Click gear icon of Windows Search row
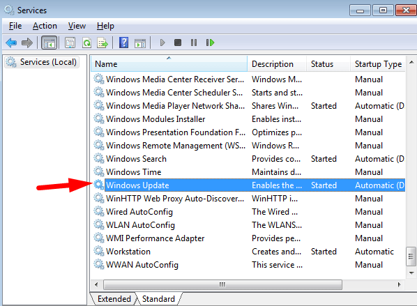417x306 pixels. coord(99,158)
